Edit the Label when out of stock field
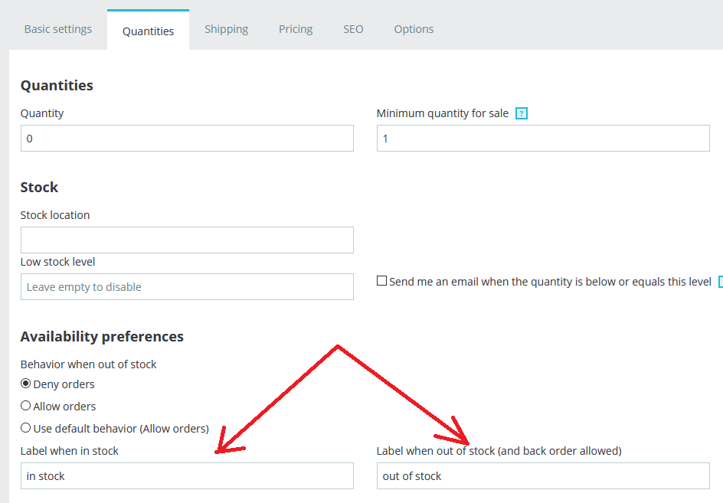This screenshot has height=503, width=723. pyautogui.click(x=543, y=476)
